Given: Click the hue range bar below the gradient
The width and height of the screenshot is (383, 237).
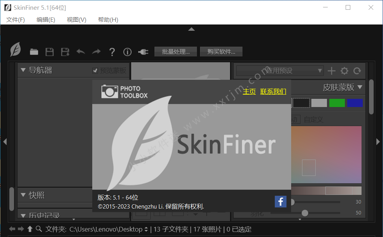Looking at the screenshot, I should [x=326, y=191].
